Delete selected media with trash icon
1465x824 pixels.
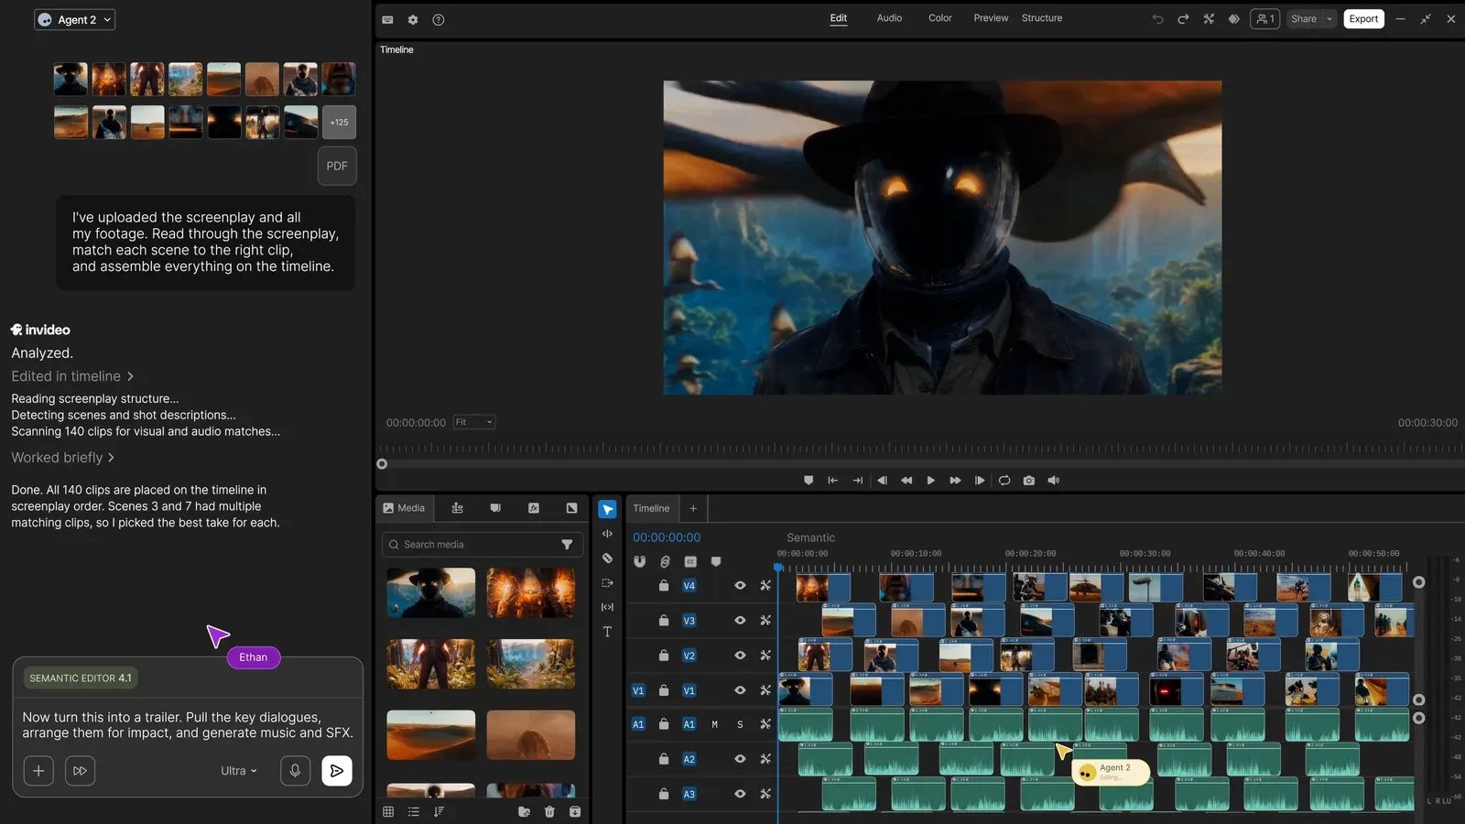[x=549, y=811]
